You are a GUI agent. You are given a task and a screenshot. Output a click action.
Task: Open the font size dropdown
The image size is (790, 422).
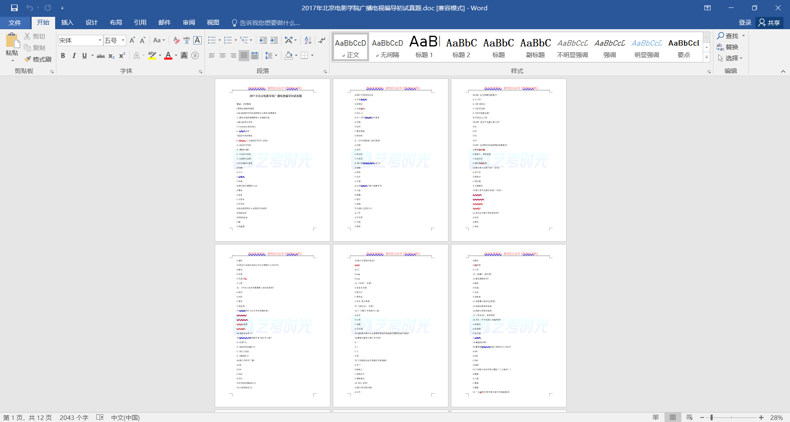[123, 40]
